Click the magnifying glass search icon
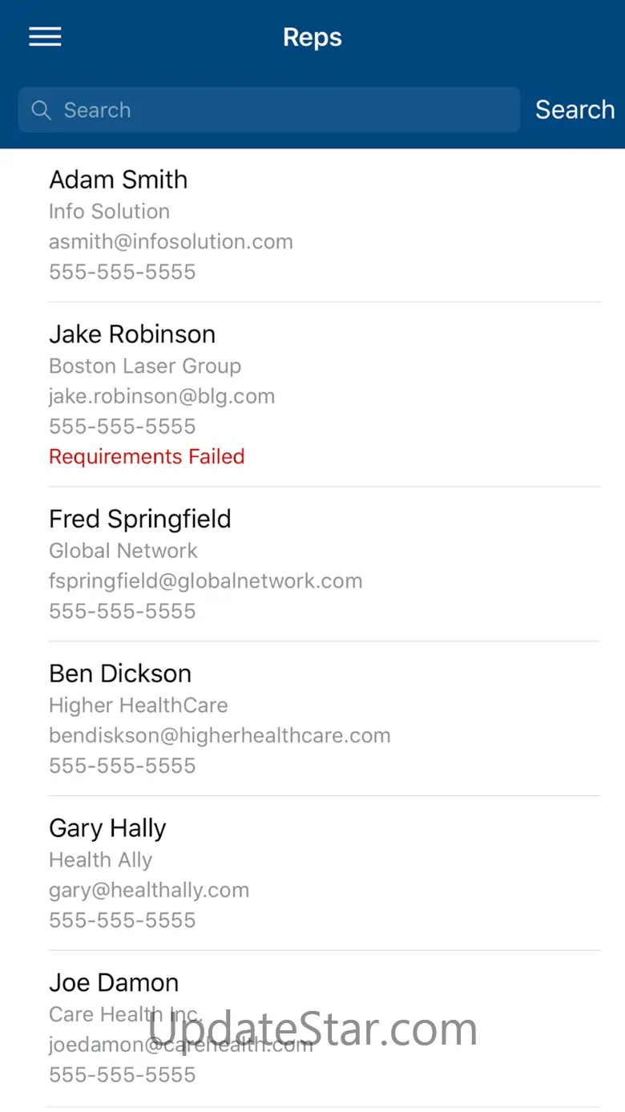Viewport: 625px width, 1112px height. 41,110
